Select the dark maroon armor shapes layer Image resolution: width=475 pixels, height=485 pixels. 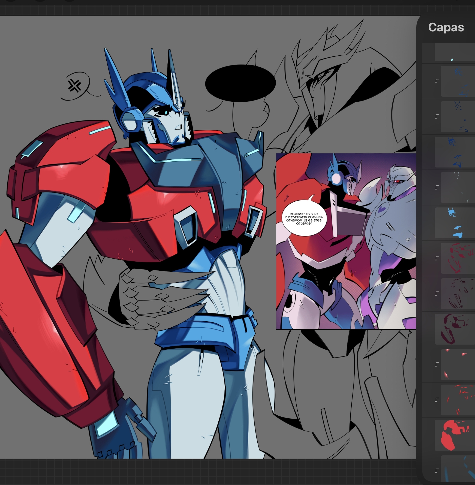click(x=455, y=329)
